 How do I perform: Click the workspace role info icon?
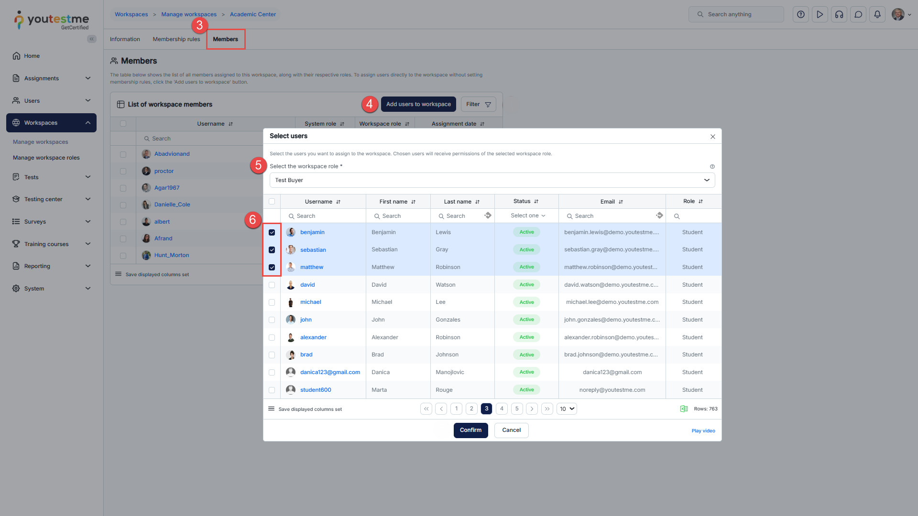coord(712,167)
